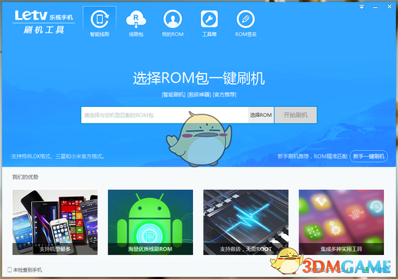Click the 支持特供DX格式 supported formats text
398x279 pixels.
57,156
